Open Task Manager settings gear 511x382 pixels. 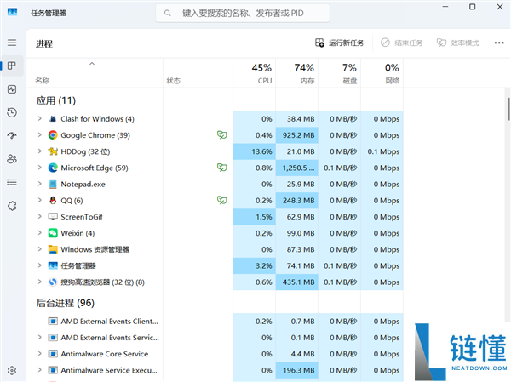tap(12, 371)
